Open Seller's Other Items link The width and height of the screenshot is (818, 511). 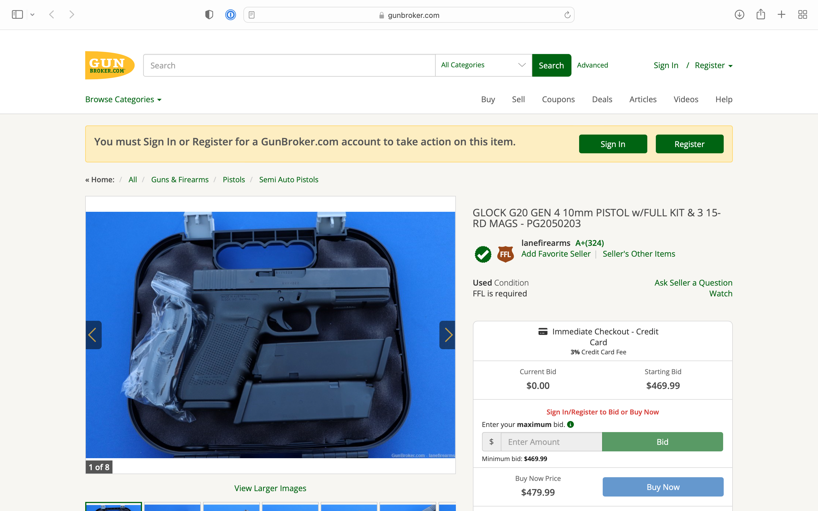point(639,254)
